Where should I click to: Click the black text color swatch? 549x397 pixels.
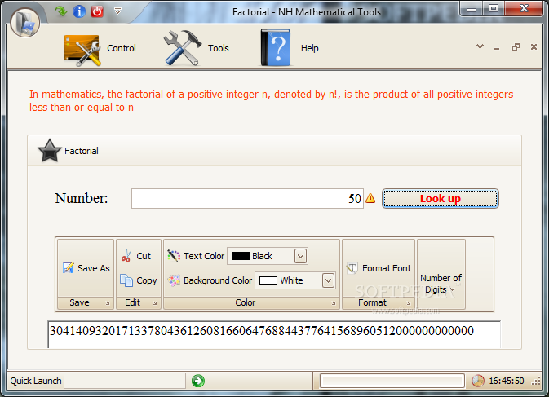coord(241,256)
